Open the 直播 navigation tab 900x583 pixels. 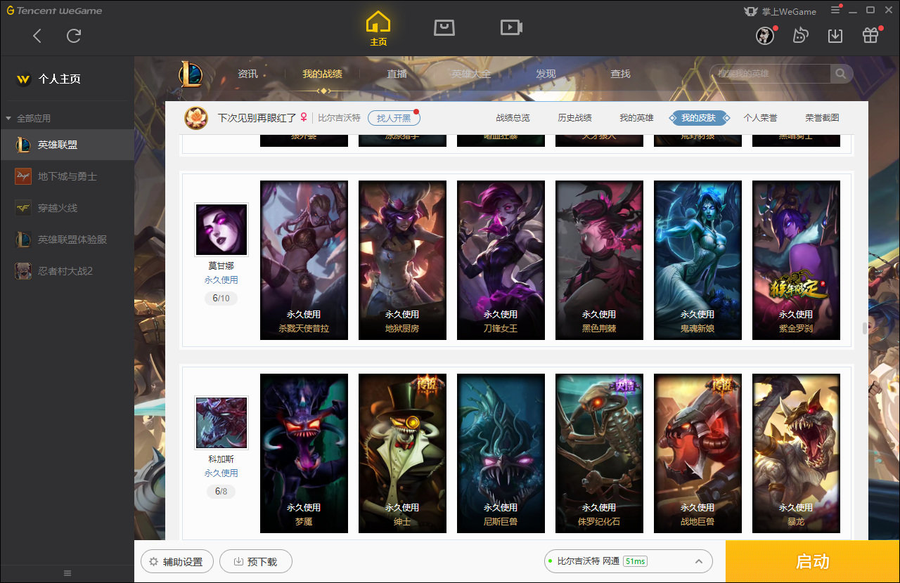pos(397,74)
